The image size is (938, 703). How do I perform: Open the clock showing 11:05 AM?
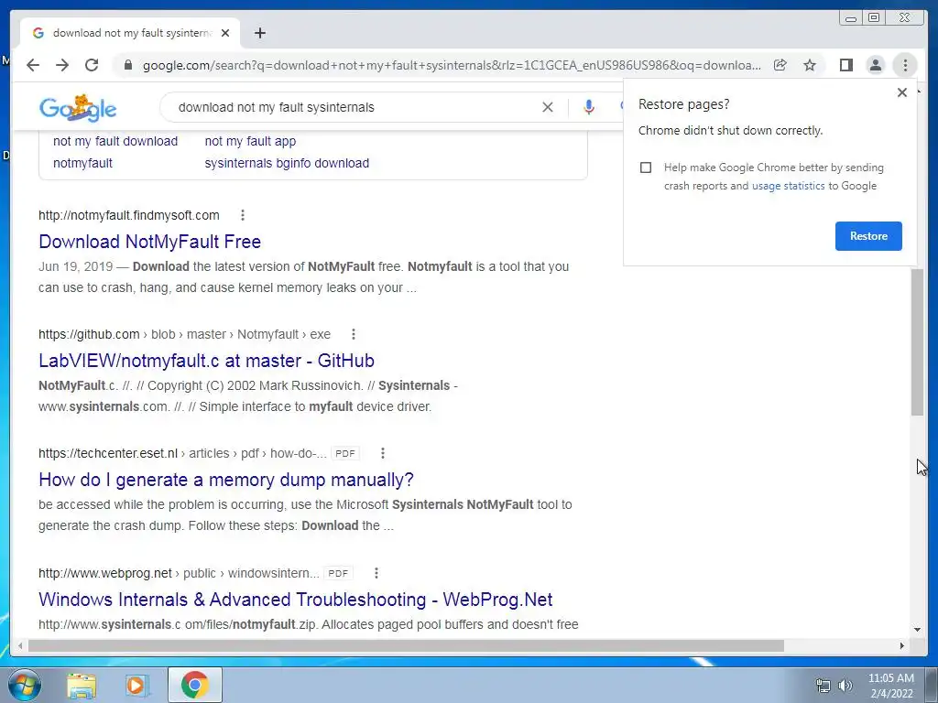(x=890, y=686)
